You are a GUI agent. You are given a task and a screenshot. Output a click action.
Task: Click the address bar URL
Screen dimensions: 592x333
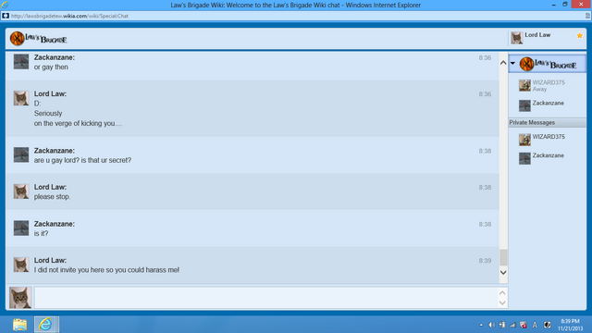click(69, 16)
